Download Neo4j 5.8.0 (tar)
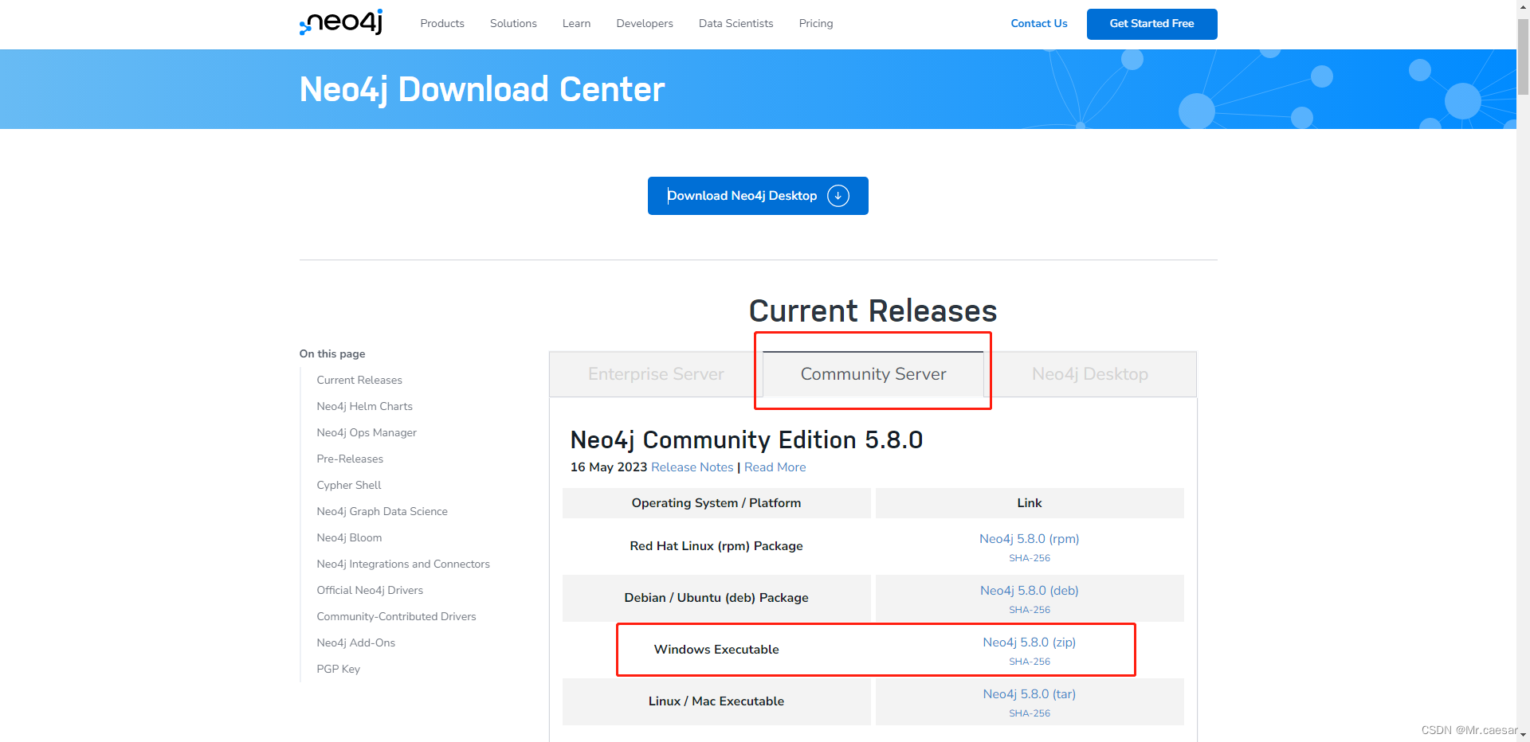 1029,694
